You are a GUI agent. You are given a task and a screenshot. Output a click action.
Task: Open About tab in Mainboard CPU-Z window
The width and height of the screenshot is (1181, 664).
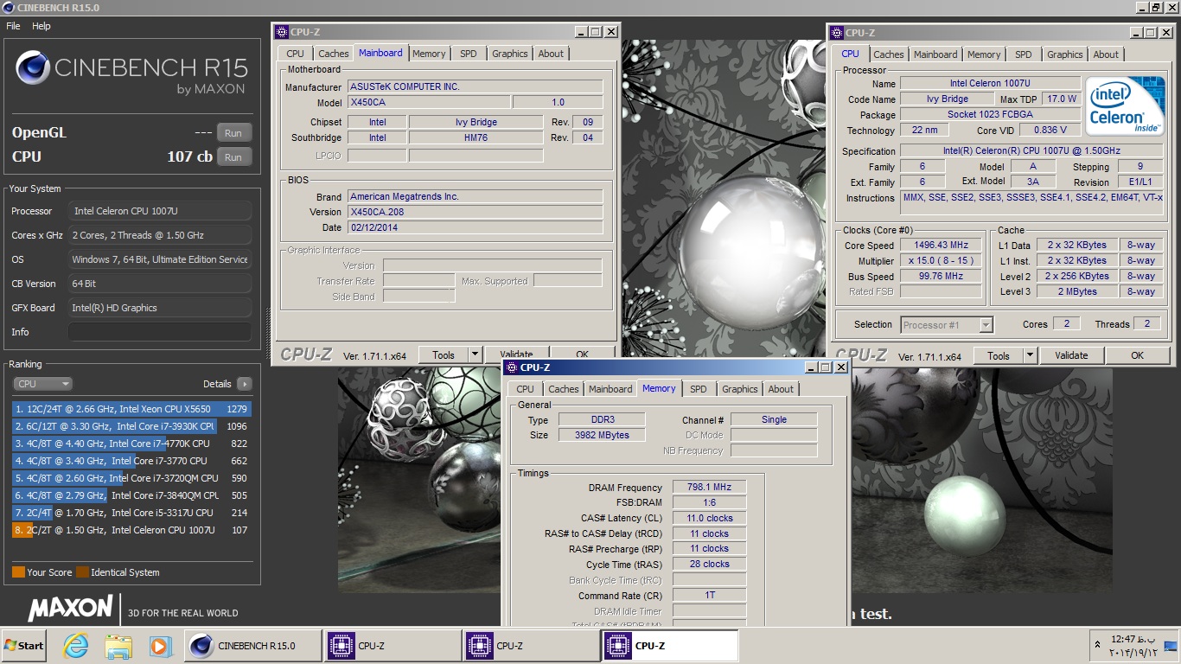pyautogui.click(x=551, y=54)
